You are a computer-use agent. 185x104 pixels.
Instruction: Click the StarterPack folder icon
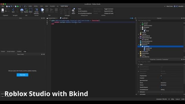(x=141, y=52)
